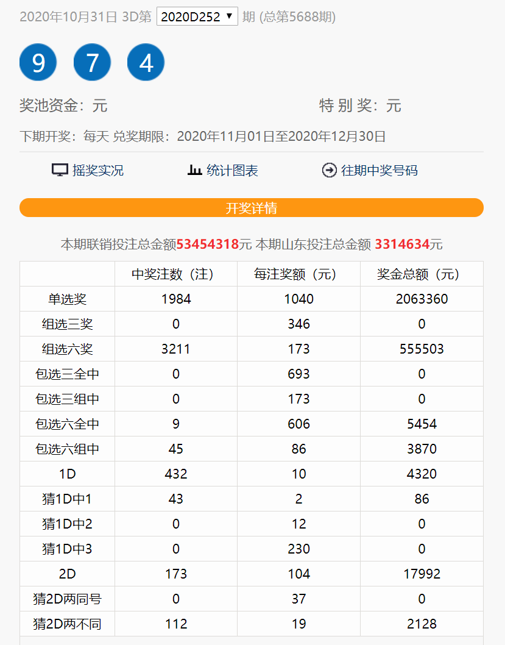This screenshot has height=645, width=505.
Task: Select the 2D row showing 173 winners
Action: pos(67,573)
